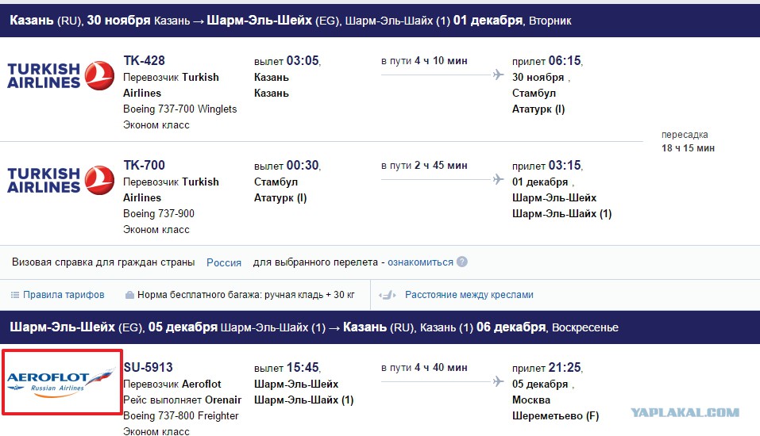Click the Turkish Airlines logo for TK-428
760x436 pixels.
click(x=60, y=75)
